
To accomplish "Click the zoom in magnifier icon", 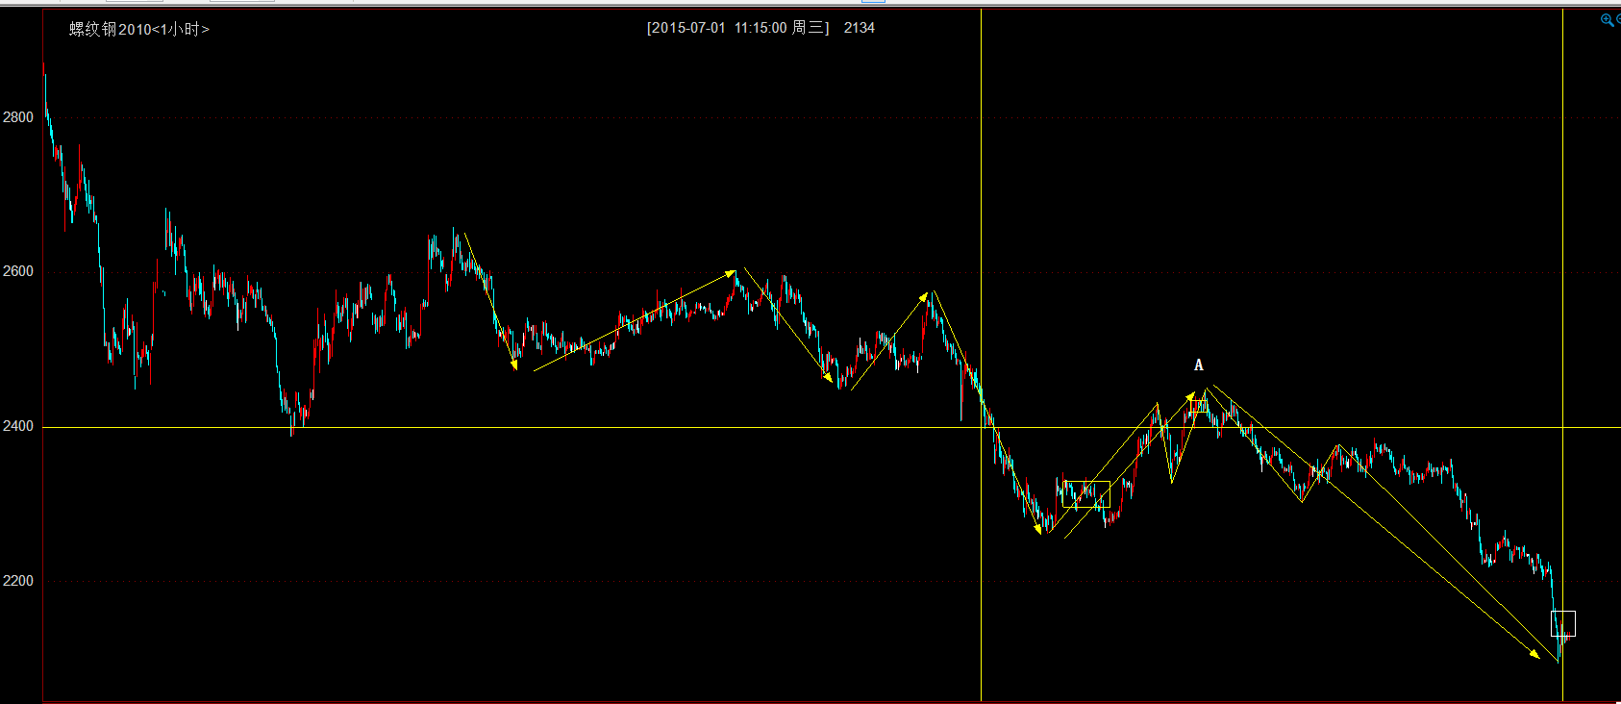I will click(x=1607, y=20).
